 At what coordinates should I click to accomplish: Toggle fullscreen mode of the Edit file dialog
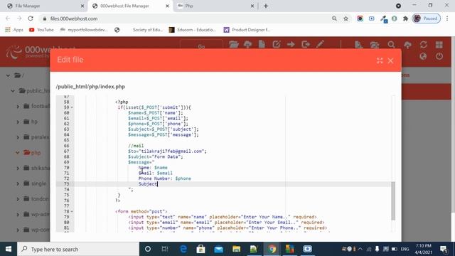tap(380, 60)
